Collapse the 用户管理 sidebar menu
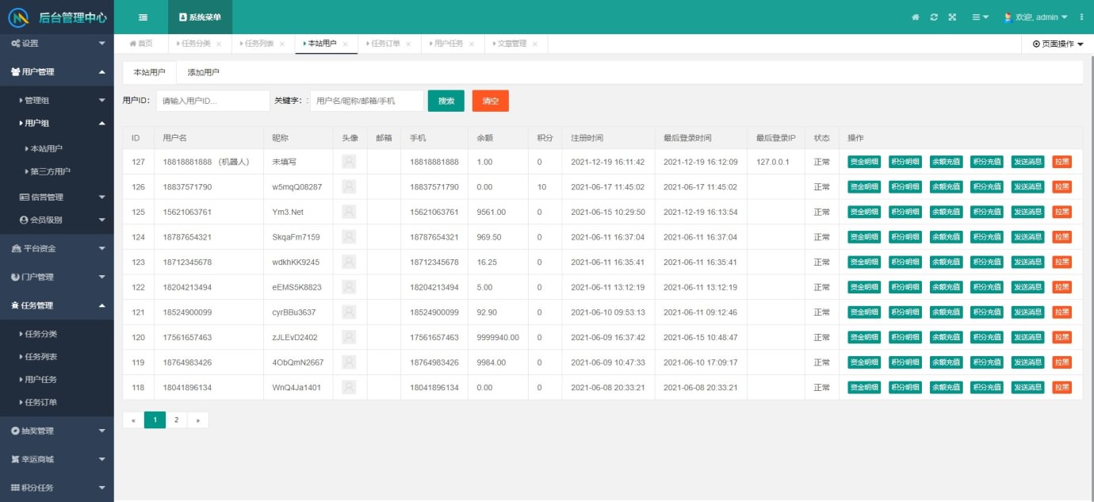Image resolution: width=1094 pixels, height=502 pixels. point(57,72)
